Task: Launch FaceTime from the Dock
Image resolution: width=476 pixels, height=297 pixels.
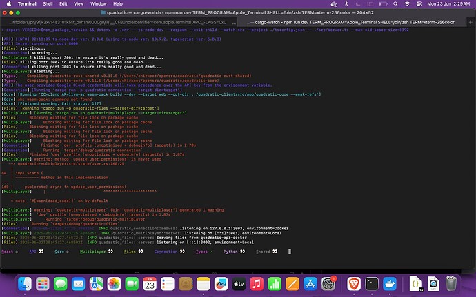Action: point(132,285)
